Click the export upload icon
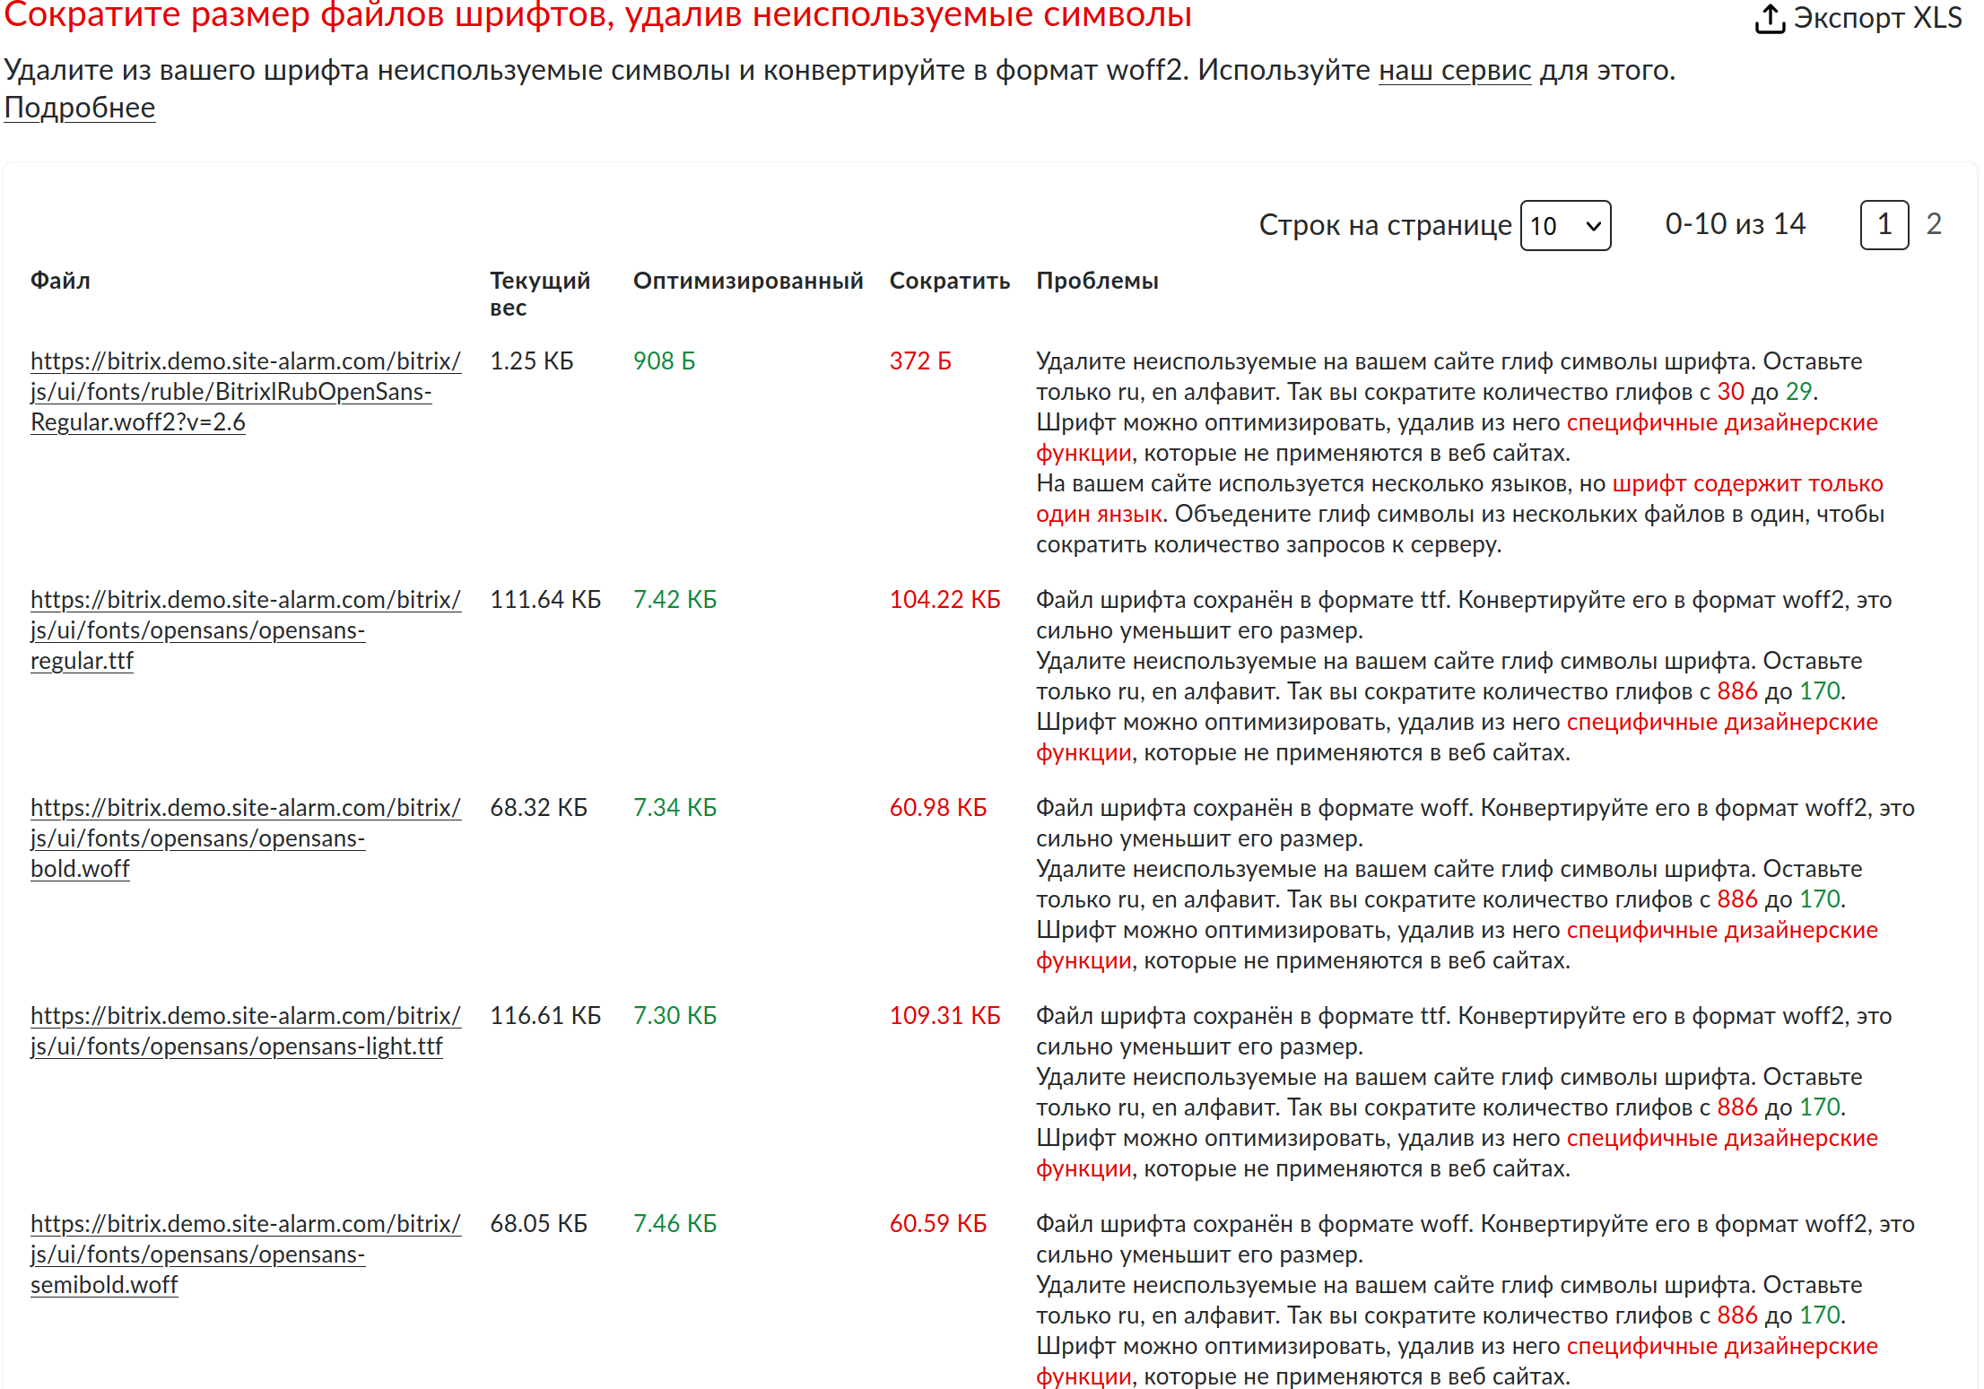This screenshot has width=1984, height=1389. click(x=1769, y=18)
